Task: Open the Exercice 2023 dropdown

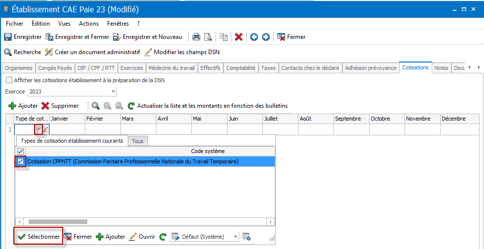Action: (x=113, y=92)
